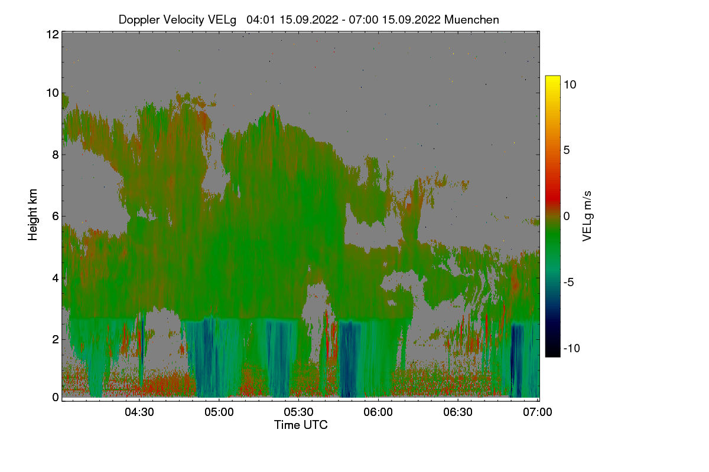Click the 06:00 time tick label
Viewport: 709px width, 472px height.
(378, 412)
